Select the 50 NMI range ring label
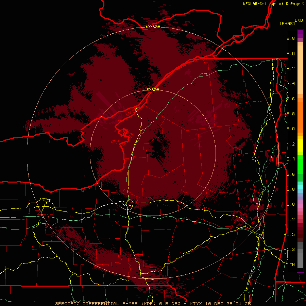This screenshot has height=306, width=306. (x=153, y=90)
